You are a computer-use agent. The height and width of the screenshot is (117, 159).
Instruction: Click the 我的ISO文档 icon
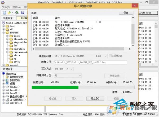[7, 77]
